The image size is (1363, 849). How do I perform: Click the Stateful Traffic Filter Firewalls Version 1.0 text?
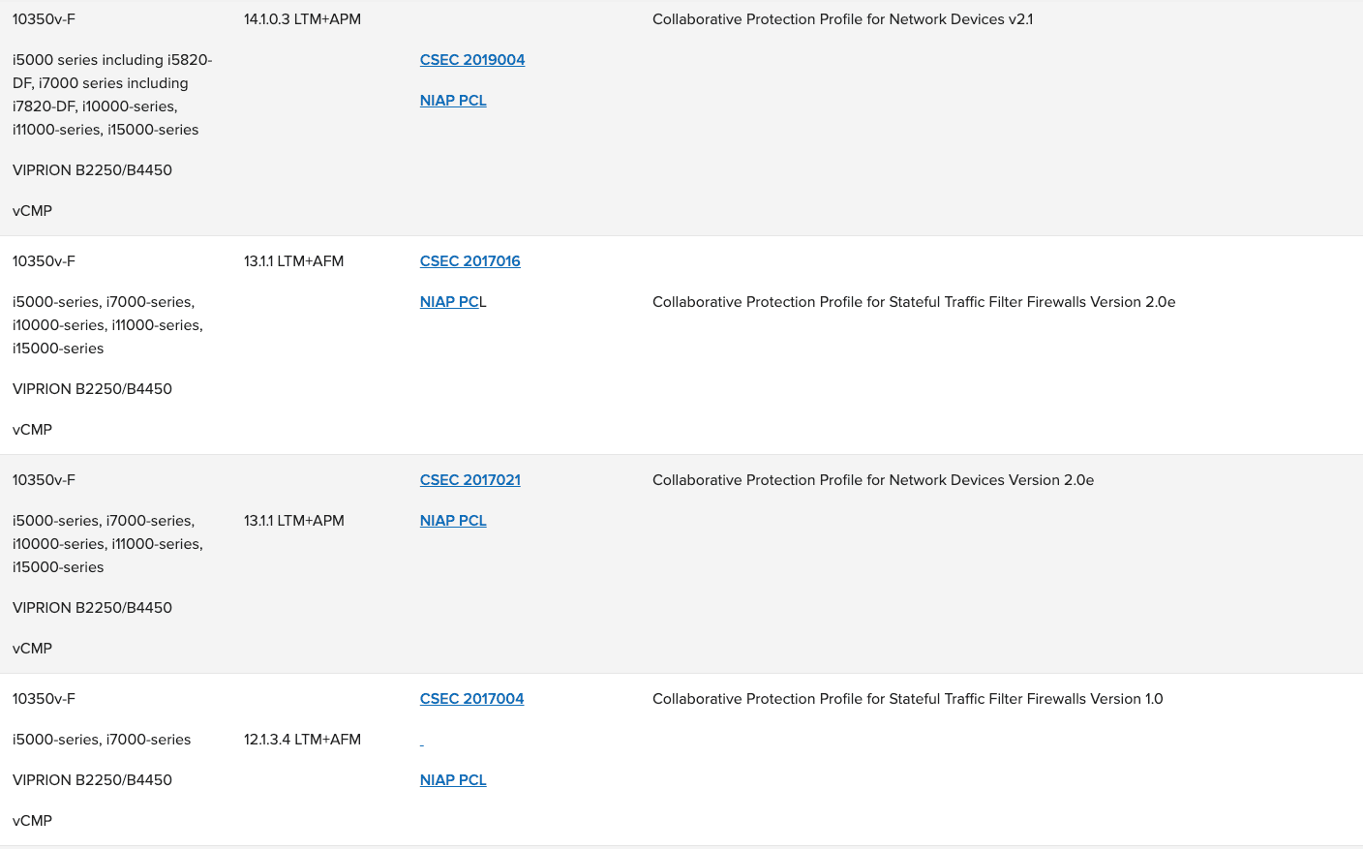click(x=907, y=698)
